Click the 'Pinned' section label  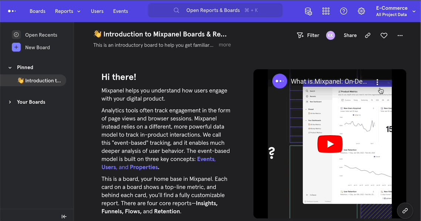coord(25,67)
